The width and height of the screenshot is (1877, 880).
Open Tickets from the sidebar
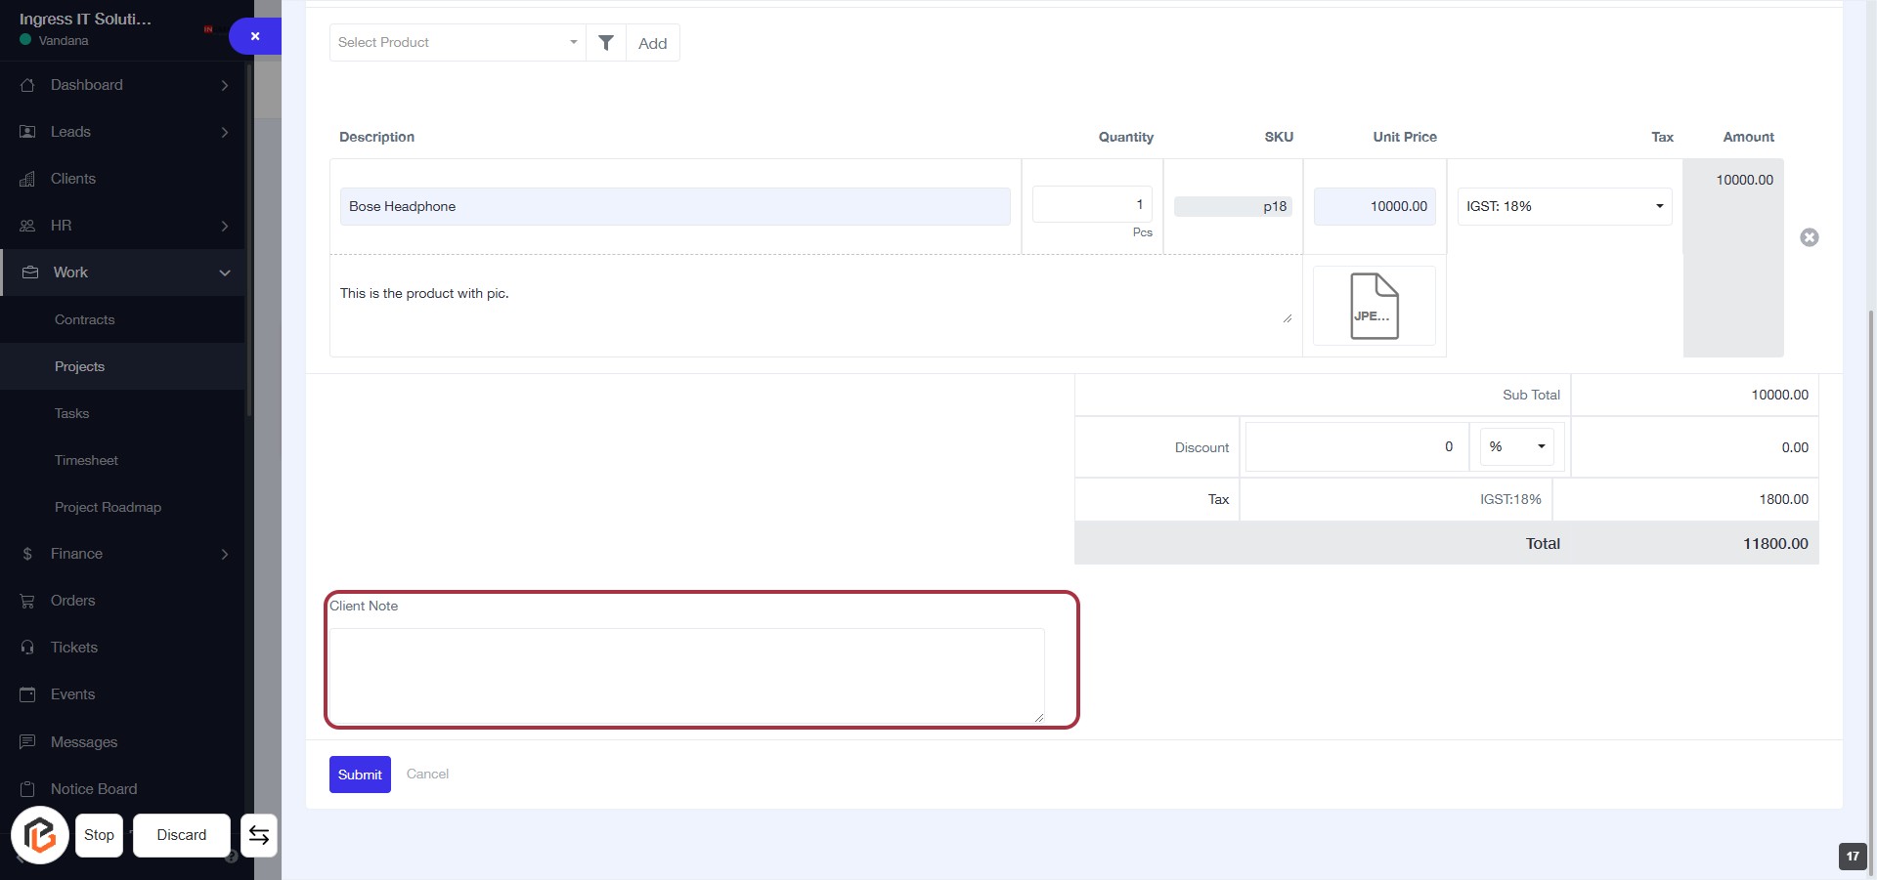(74, 648)
